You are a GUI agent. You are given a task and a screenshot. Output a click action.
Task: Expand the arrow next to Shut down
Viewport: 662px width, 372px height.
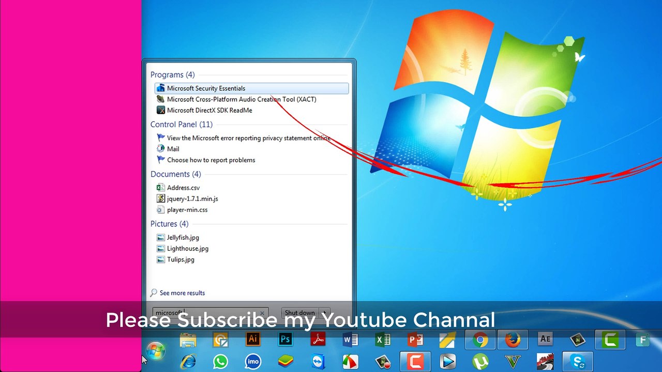pyautogui.click(x=325, y=313)
